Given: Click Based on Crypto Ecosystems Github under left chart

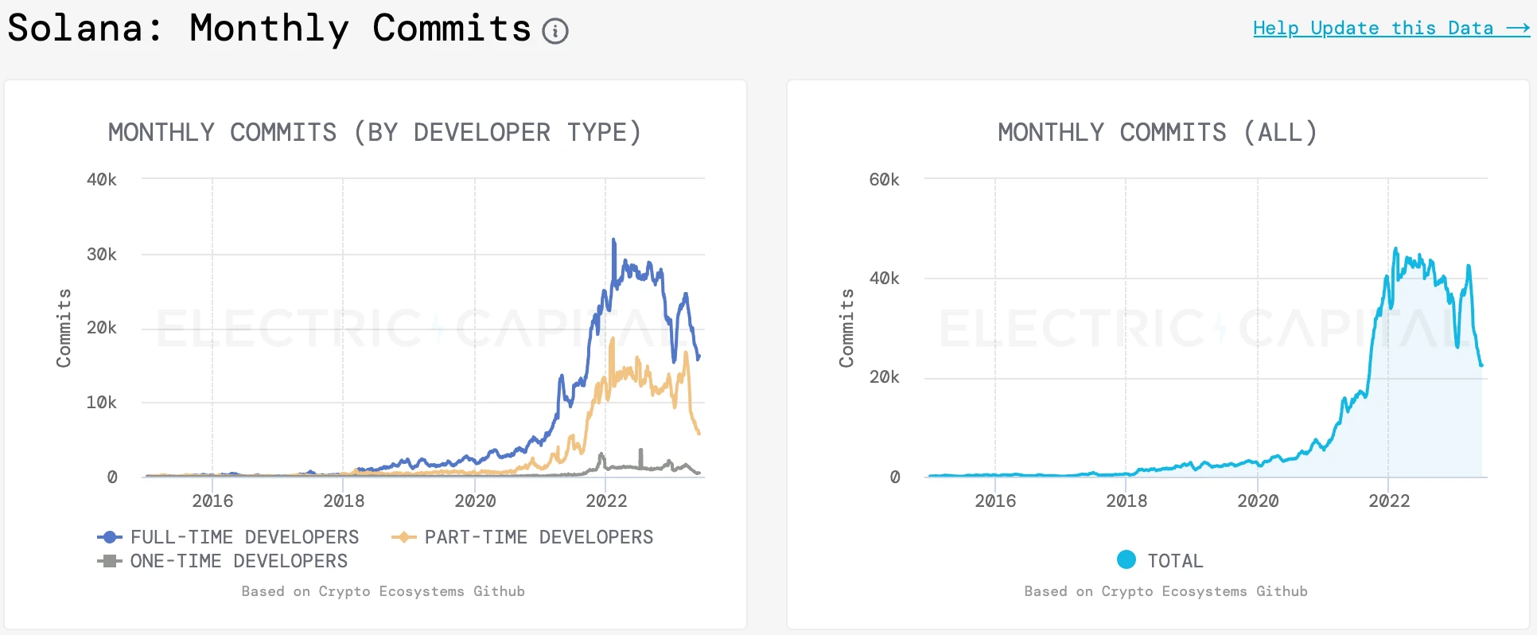Looking at the screenshot, I should tap(383, 591).
